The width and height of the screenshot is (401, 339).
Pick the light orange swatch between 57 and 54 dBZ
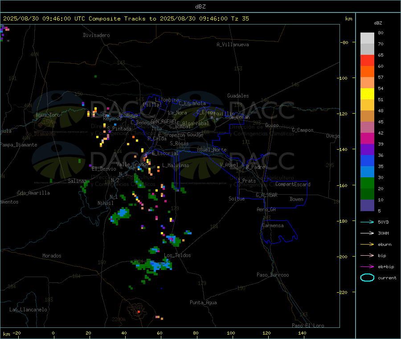click(x=367, y=83)
